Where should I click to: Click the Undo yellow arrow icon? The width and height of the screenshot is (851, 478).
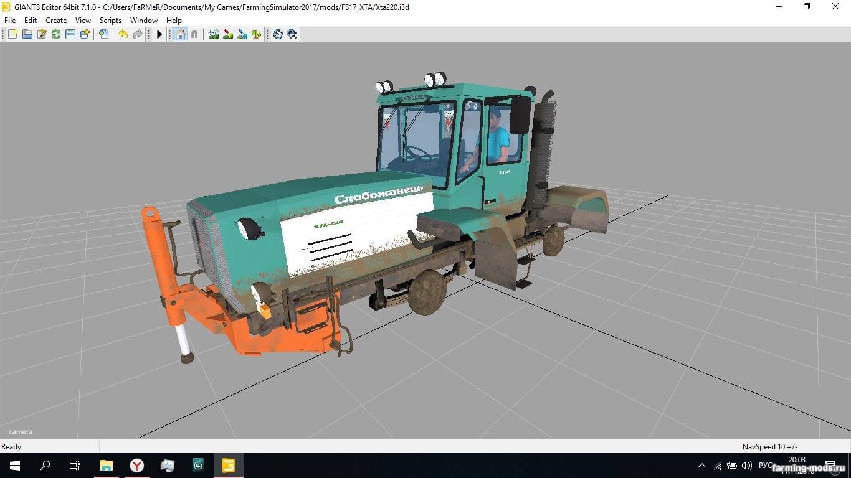click(x=123, y=34)
